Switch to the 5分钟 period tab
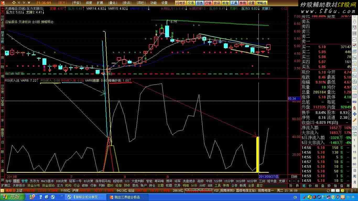This screenshot has height=201, width=358. click(x=218, y=181)
